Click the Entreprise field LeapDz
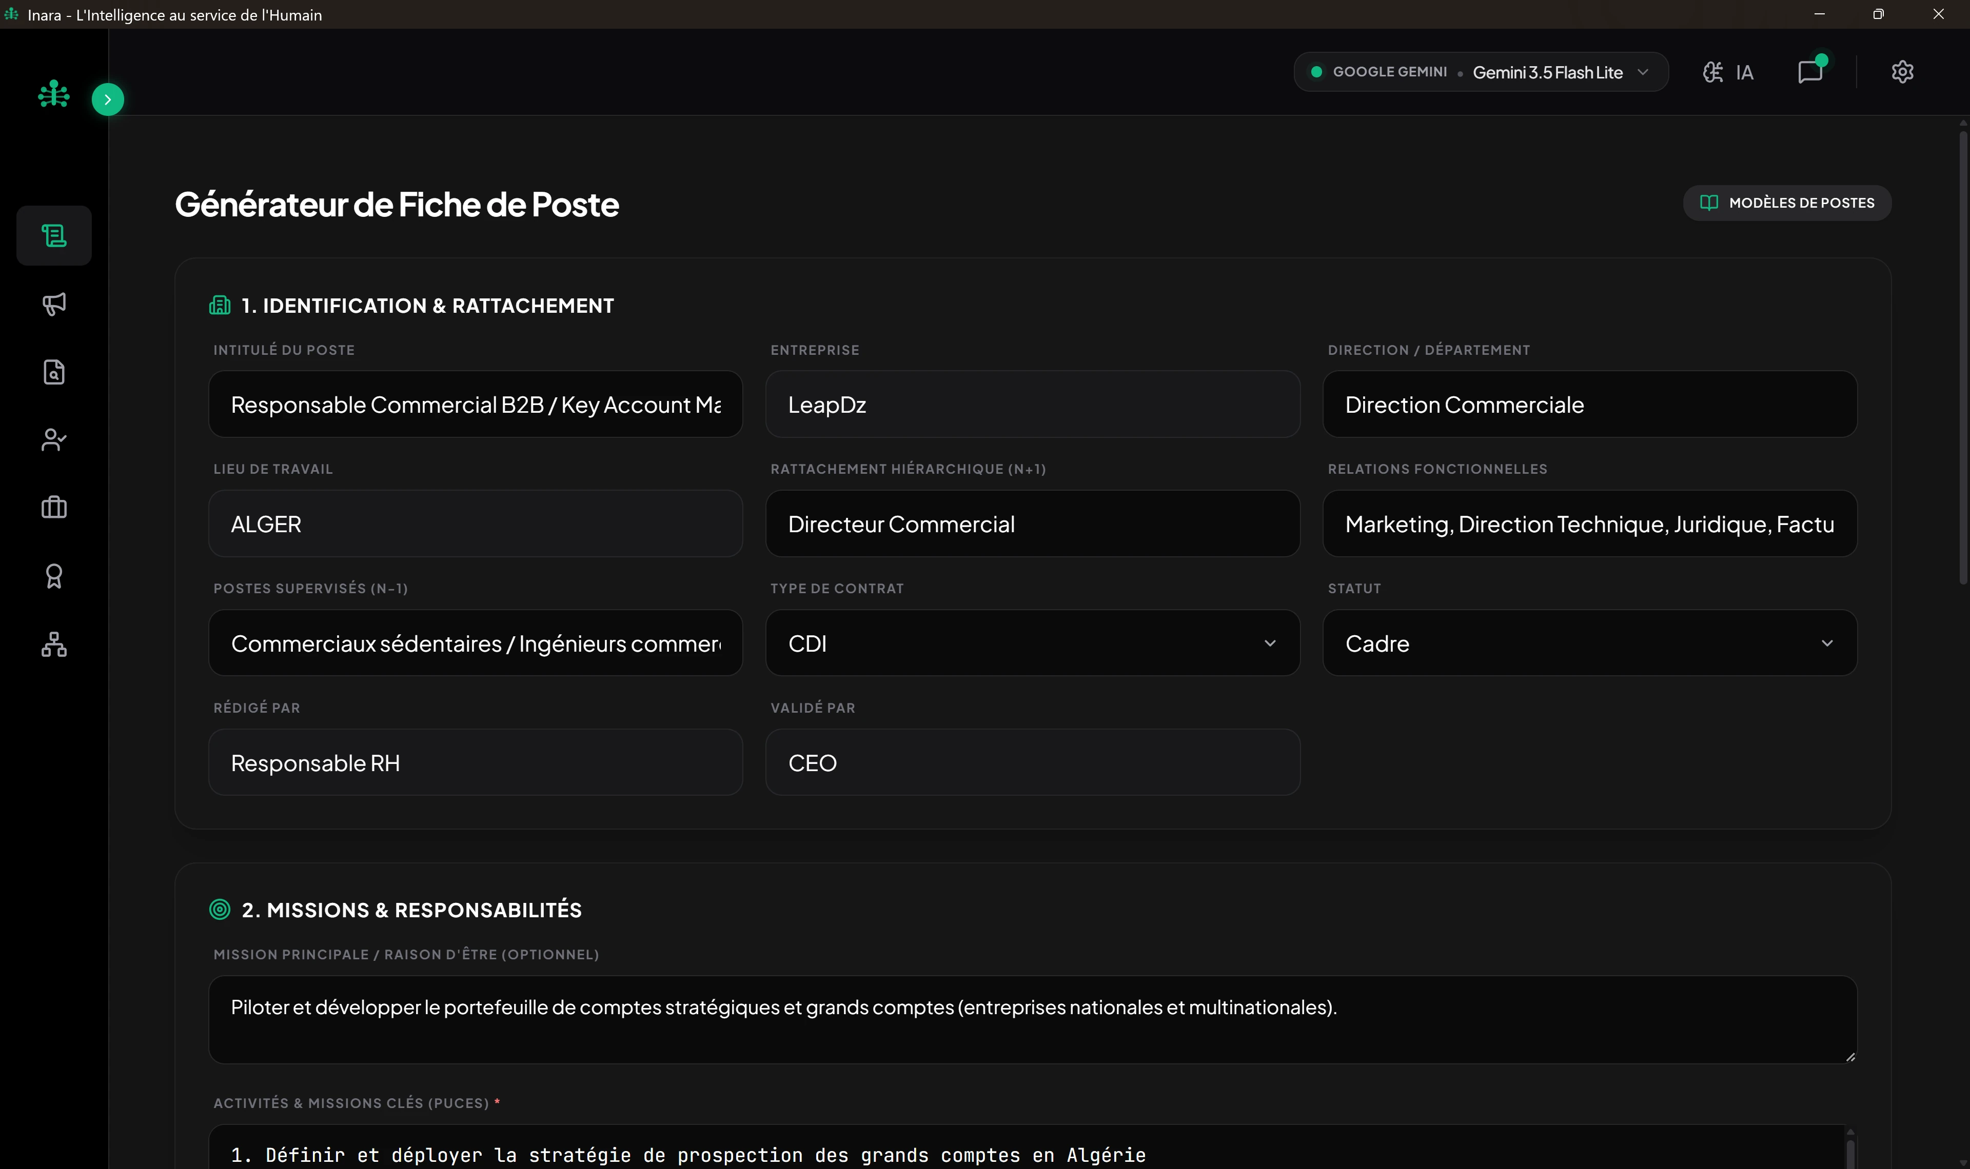Viewport: 1970px width, 1169px height. click(x=1032, y=404)
